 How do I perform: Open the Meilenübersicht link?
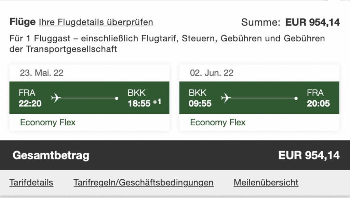(x=266, y=183)
